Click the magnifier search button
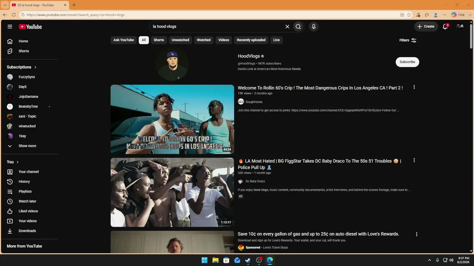Screen dimensions: 474x266 coord(298,27)
